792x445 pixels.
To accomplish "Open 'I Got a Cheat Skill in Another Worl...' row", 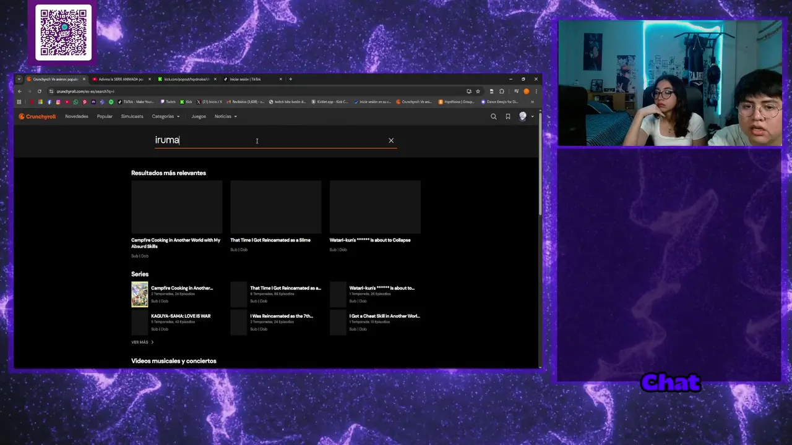I will point(375,322).
